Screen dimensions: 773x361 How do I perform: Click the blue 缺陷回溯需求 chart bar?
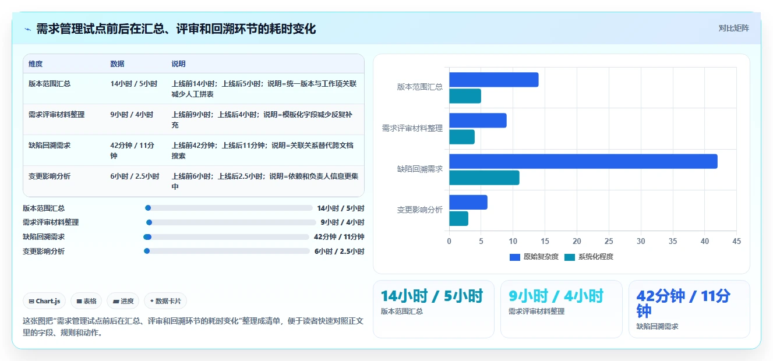(583, 161)
